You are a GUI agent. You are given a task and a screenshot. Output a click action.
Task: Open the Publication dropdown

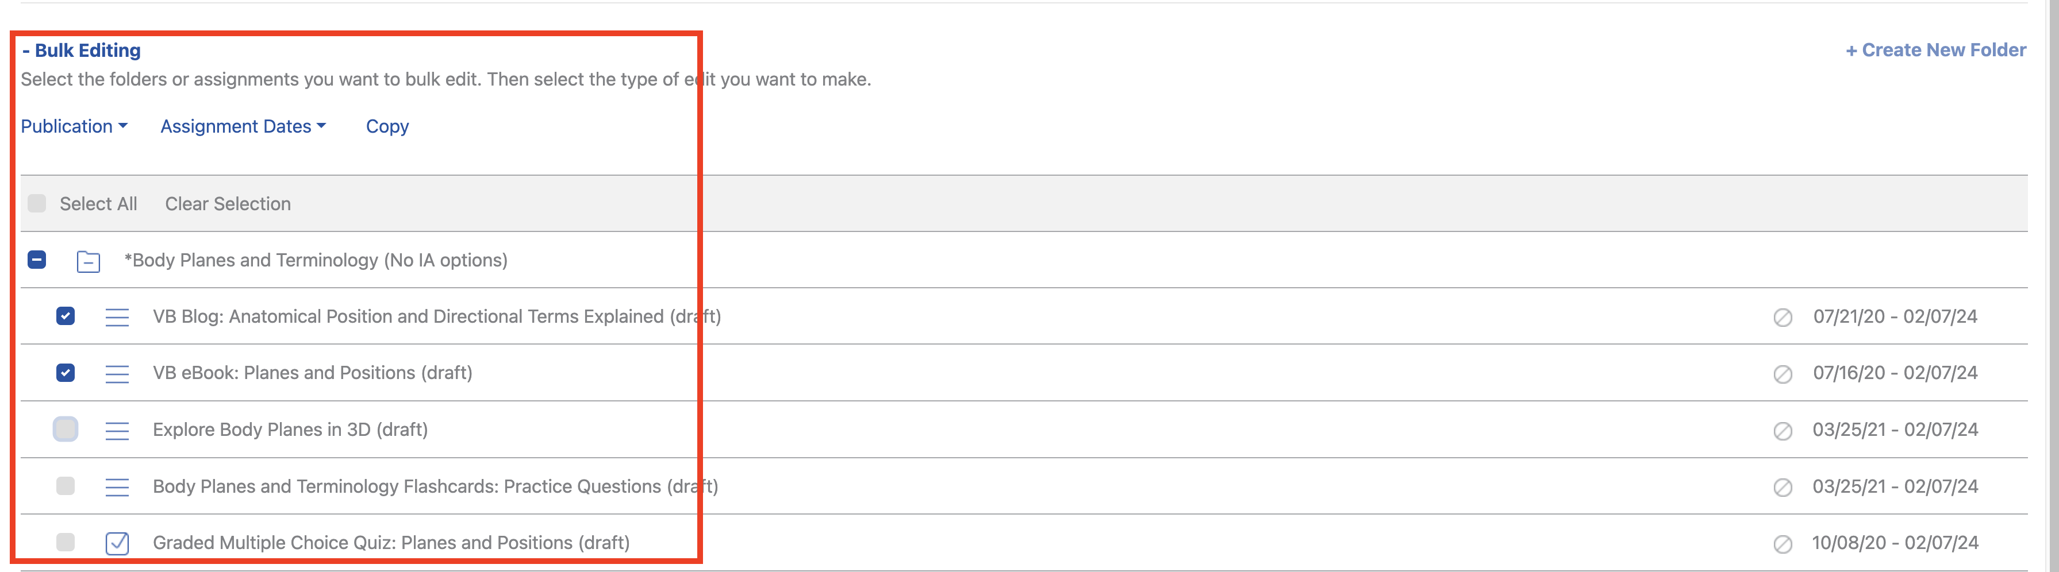click(74, 126)
